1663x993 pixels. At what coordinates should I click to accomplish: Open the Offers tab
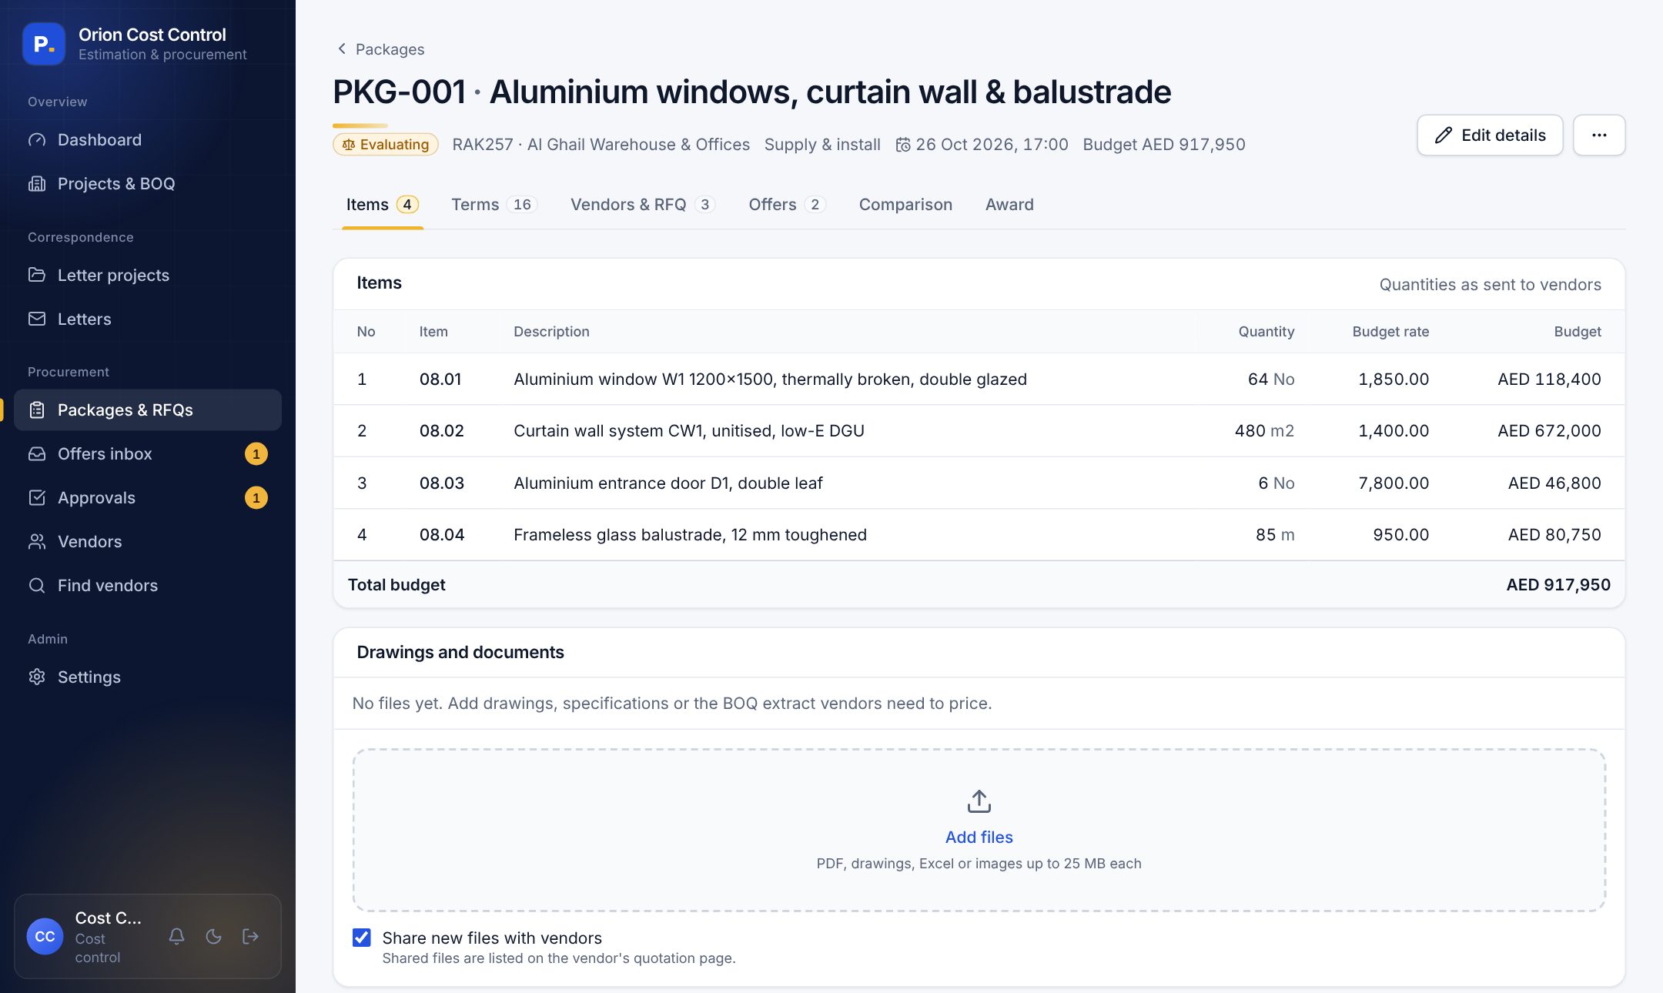(x=786, y=205)
